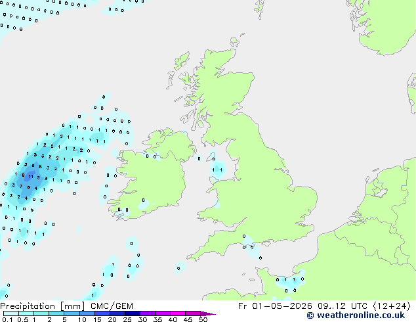Click the 2–5 mm legend color cell

pyautogui.click(x=56, y=313)
